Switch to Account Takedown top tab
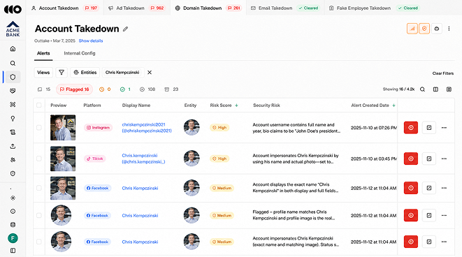462x257 pixels. pos(65,8)
